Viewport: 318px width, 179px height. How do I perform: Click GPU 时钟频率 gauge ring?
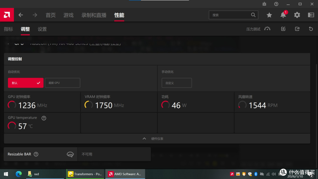(12, 105)
